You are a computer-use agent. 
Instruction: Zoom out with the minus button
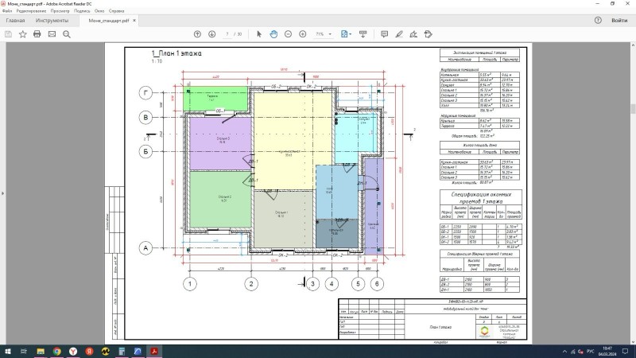288,34
